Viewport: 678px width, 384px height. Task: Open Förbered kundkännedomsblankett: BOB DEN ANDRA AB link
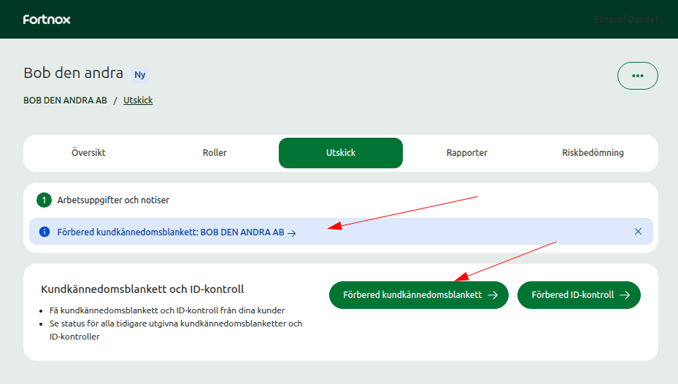pos(177,232)
